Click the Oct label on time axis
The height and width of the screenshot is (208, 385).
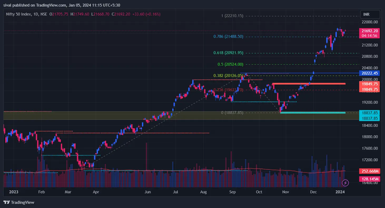click(259, 192)
